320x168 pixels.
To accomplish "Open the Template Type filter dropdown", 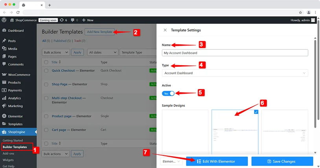I will point(138,52).
